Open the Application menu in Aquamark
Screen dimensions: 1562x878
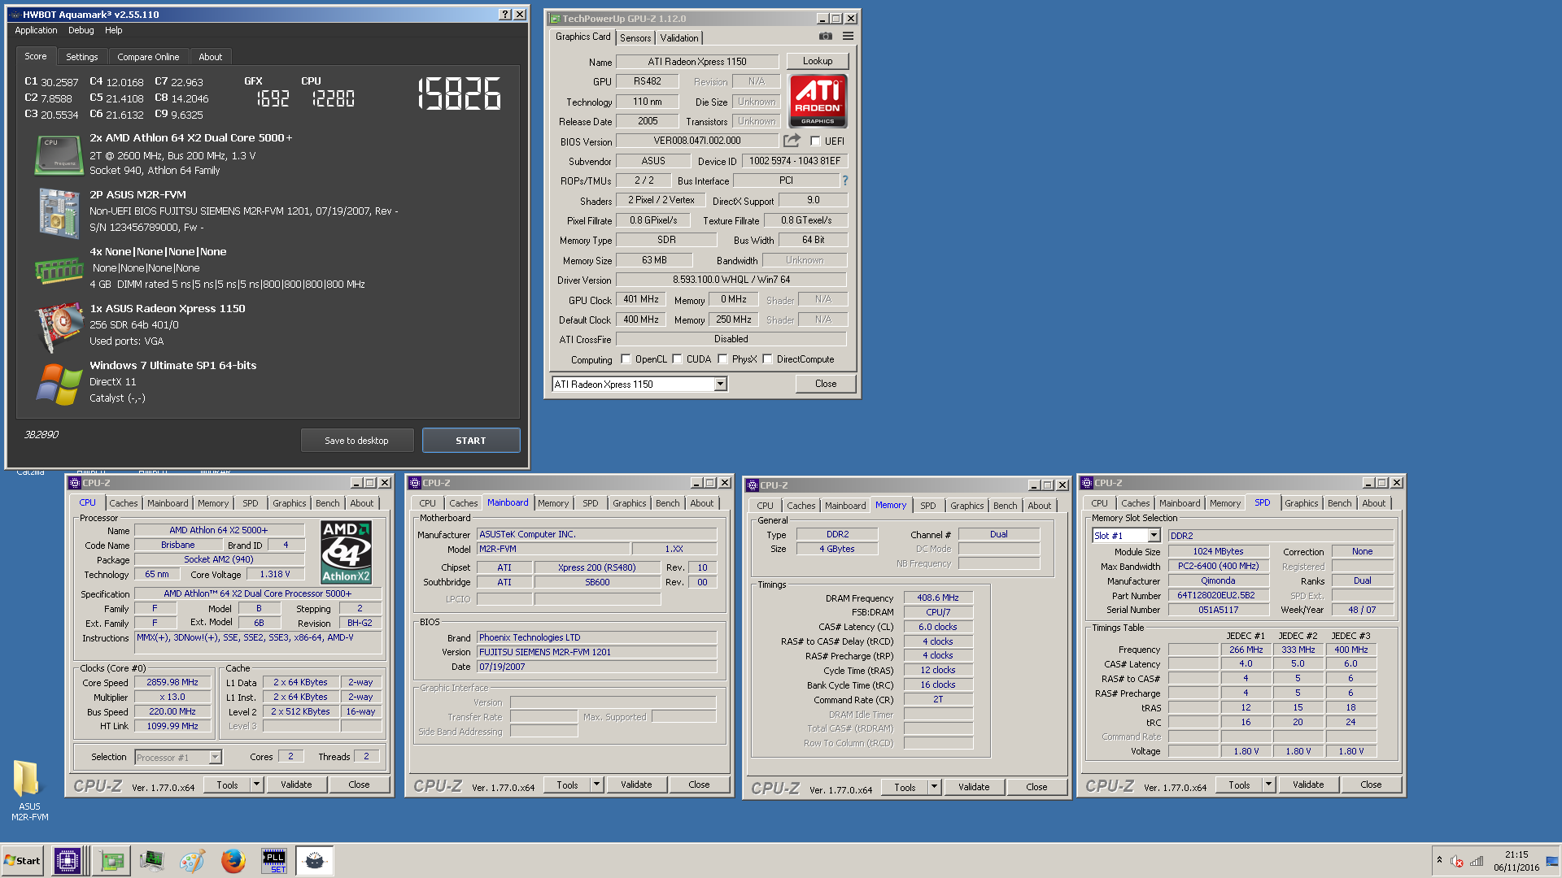(36, 30)
